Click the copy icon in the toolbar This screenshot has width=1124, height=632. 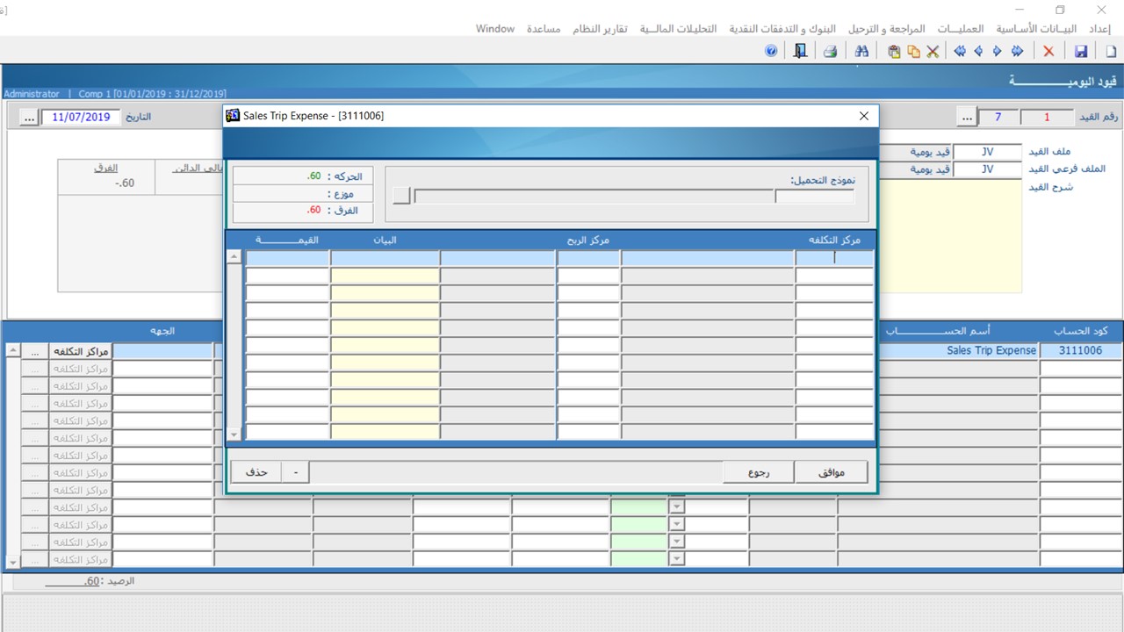[x=913, y=52]
